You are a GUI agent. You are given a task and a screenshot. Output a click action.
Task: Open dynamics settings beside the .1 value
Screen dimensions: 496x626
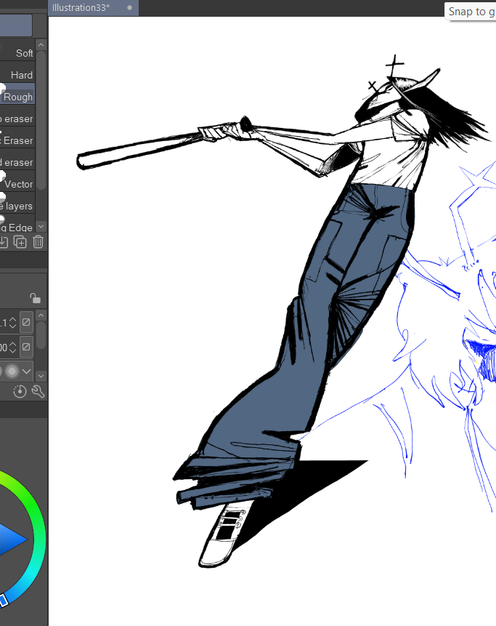(x=26, y=322)
